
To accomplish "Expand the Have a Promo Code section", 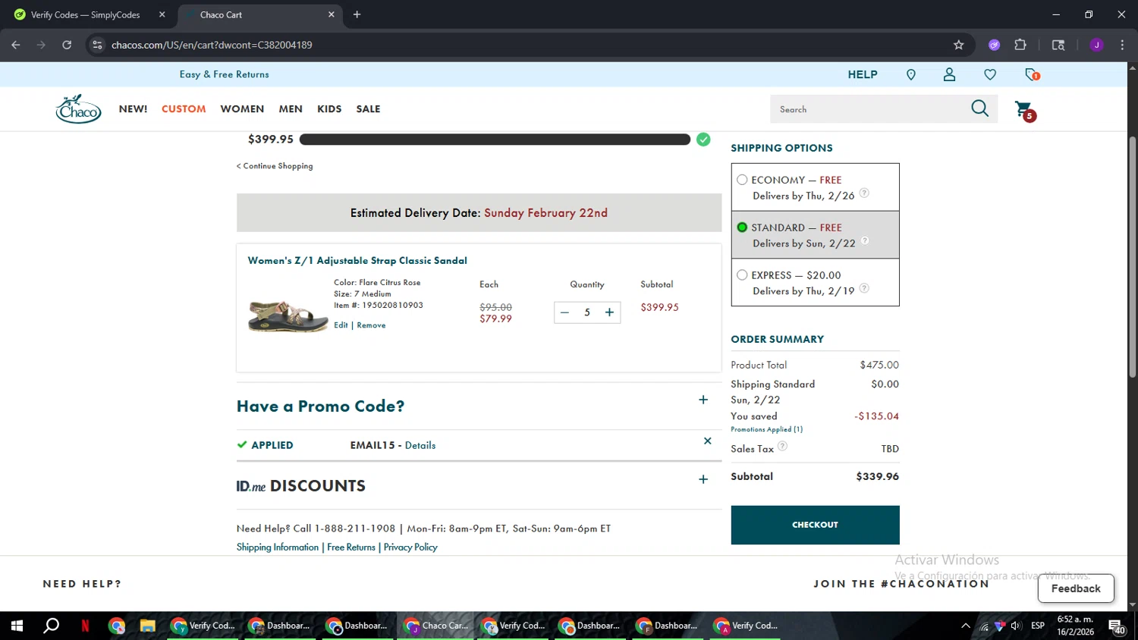I will [703, 400].
